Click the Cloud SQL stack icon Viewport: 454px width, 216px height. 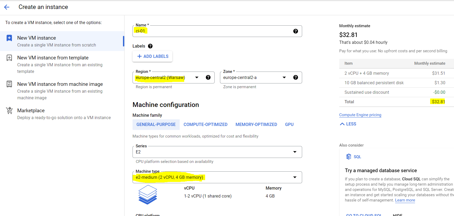coord(349,157)
